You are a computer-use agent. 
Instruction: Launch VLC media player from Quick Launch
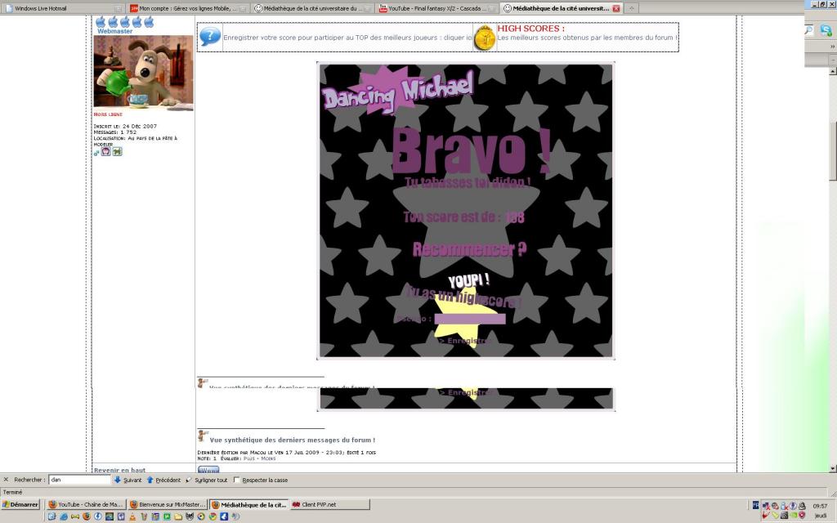132,516
